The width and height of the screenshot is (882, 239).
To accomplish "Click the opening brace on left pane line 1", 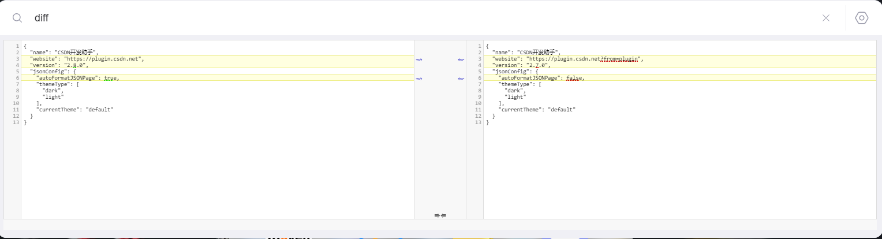I will (x=25, y=46).
